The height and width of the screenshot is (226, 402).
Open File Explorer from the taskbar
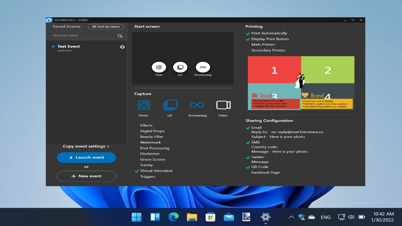tap(192, 217)
